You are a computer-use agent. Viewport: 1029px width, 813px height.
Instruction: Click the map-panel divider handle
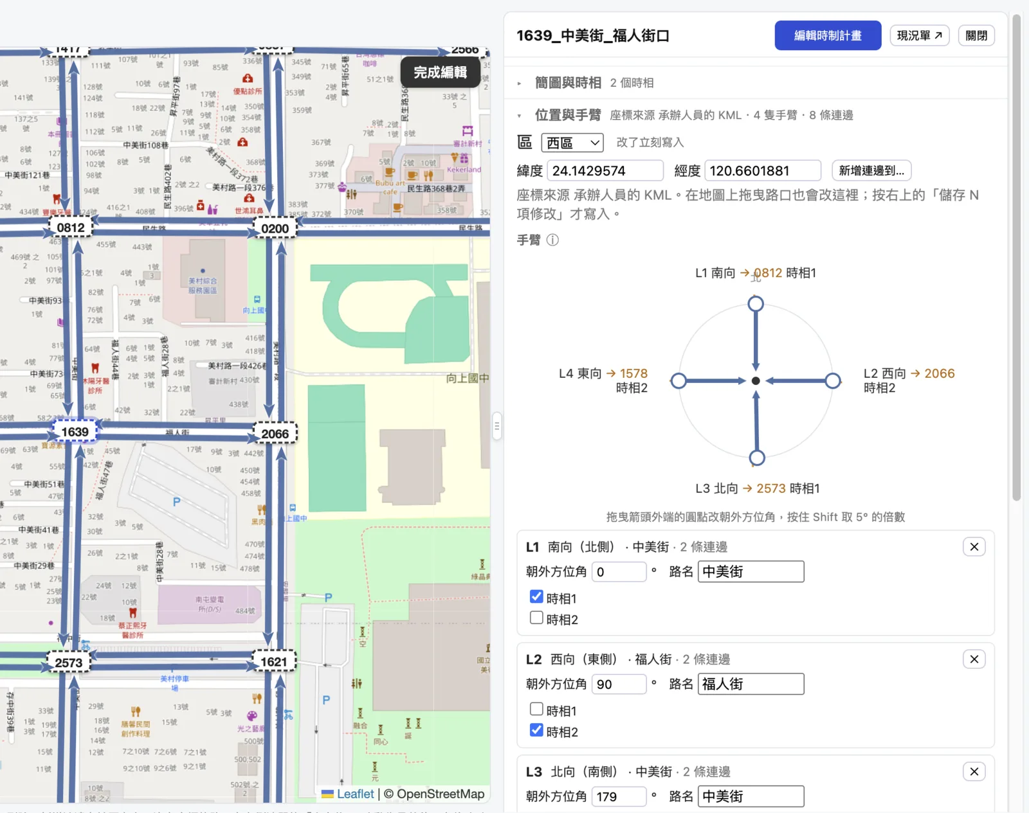tap(496, 425)
